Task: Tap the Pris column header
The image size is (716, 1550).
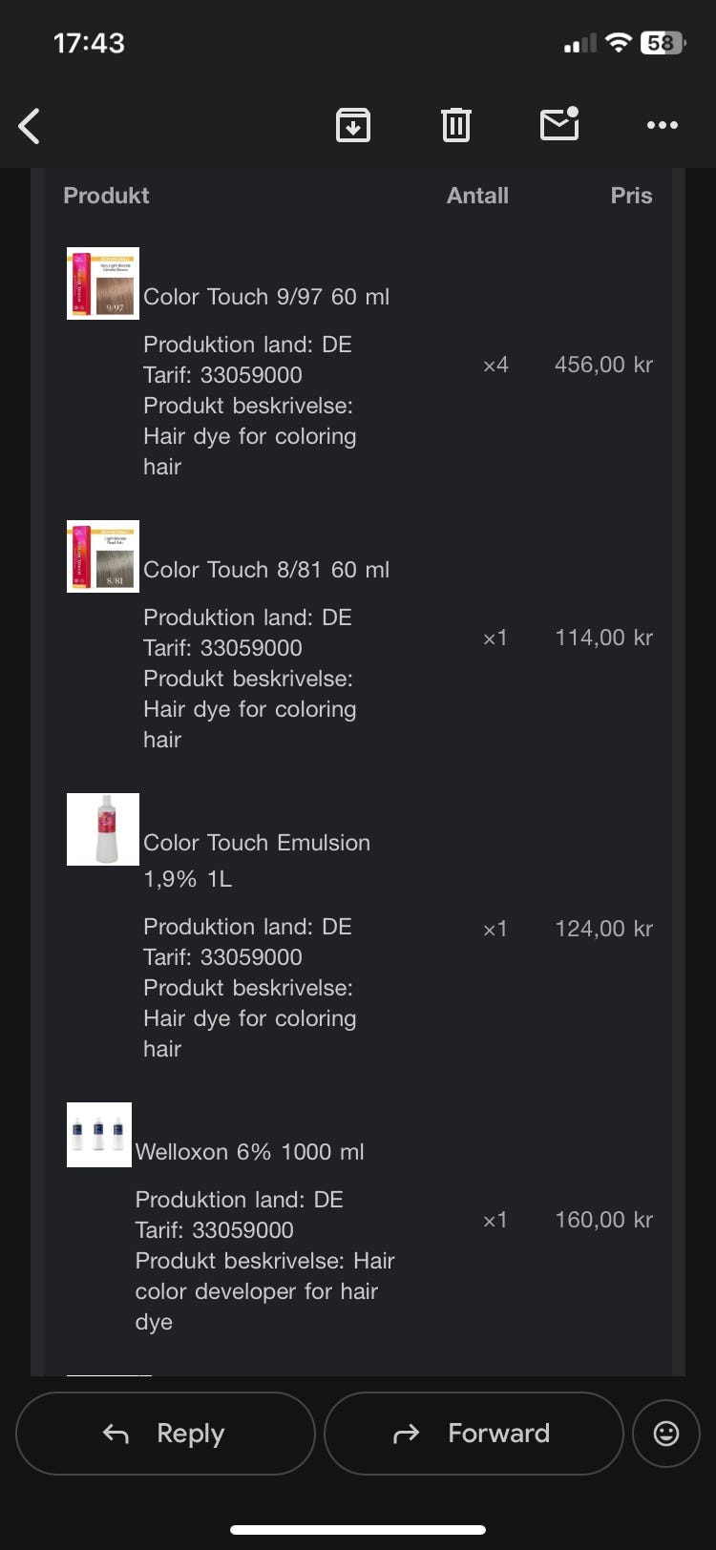Action: pos(631,196)
